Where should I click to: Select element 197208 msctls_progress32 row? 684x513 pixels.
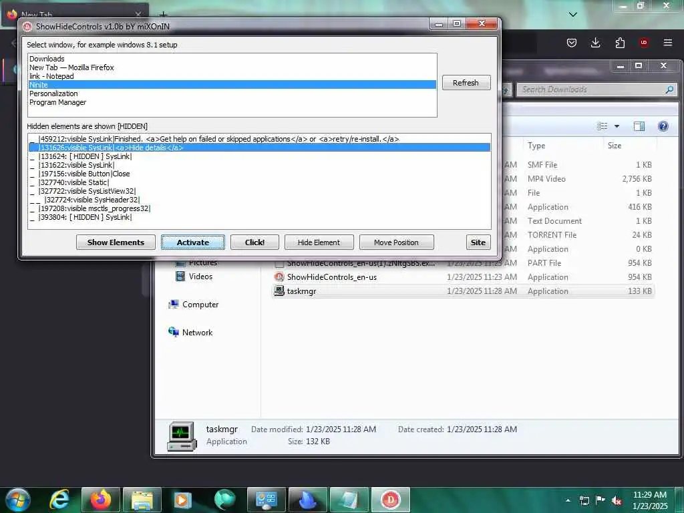[x=260, y=208]
